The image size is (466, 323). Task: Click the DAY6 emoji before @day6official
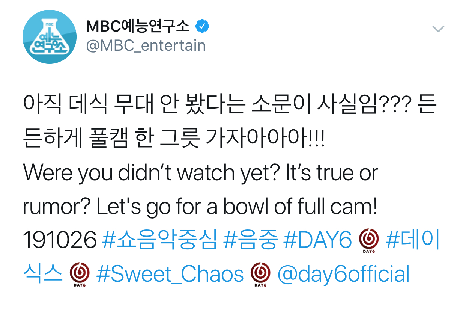click(260, 275)
